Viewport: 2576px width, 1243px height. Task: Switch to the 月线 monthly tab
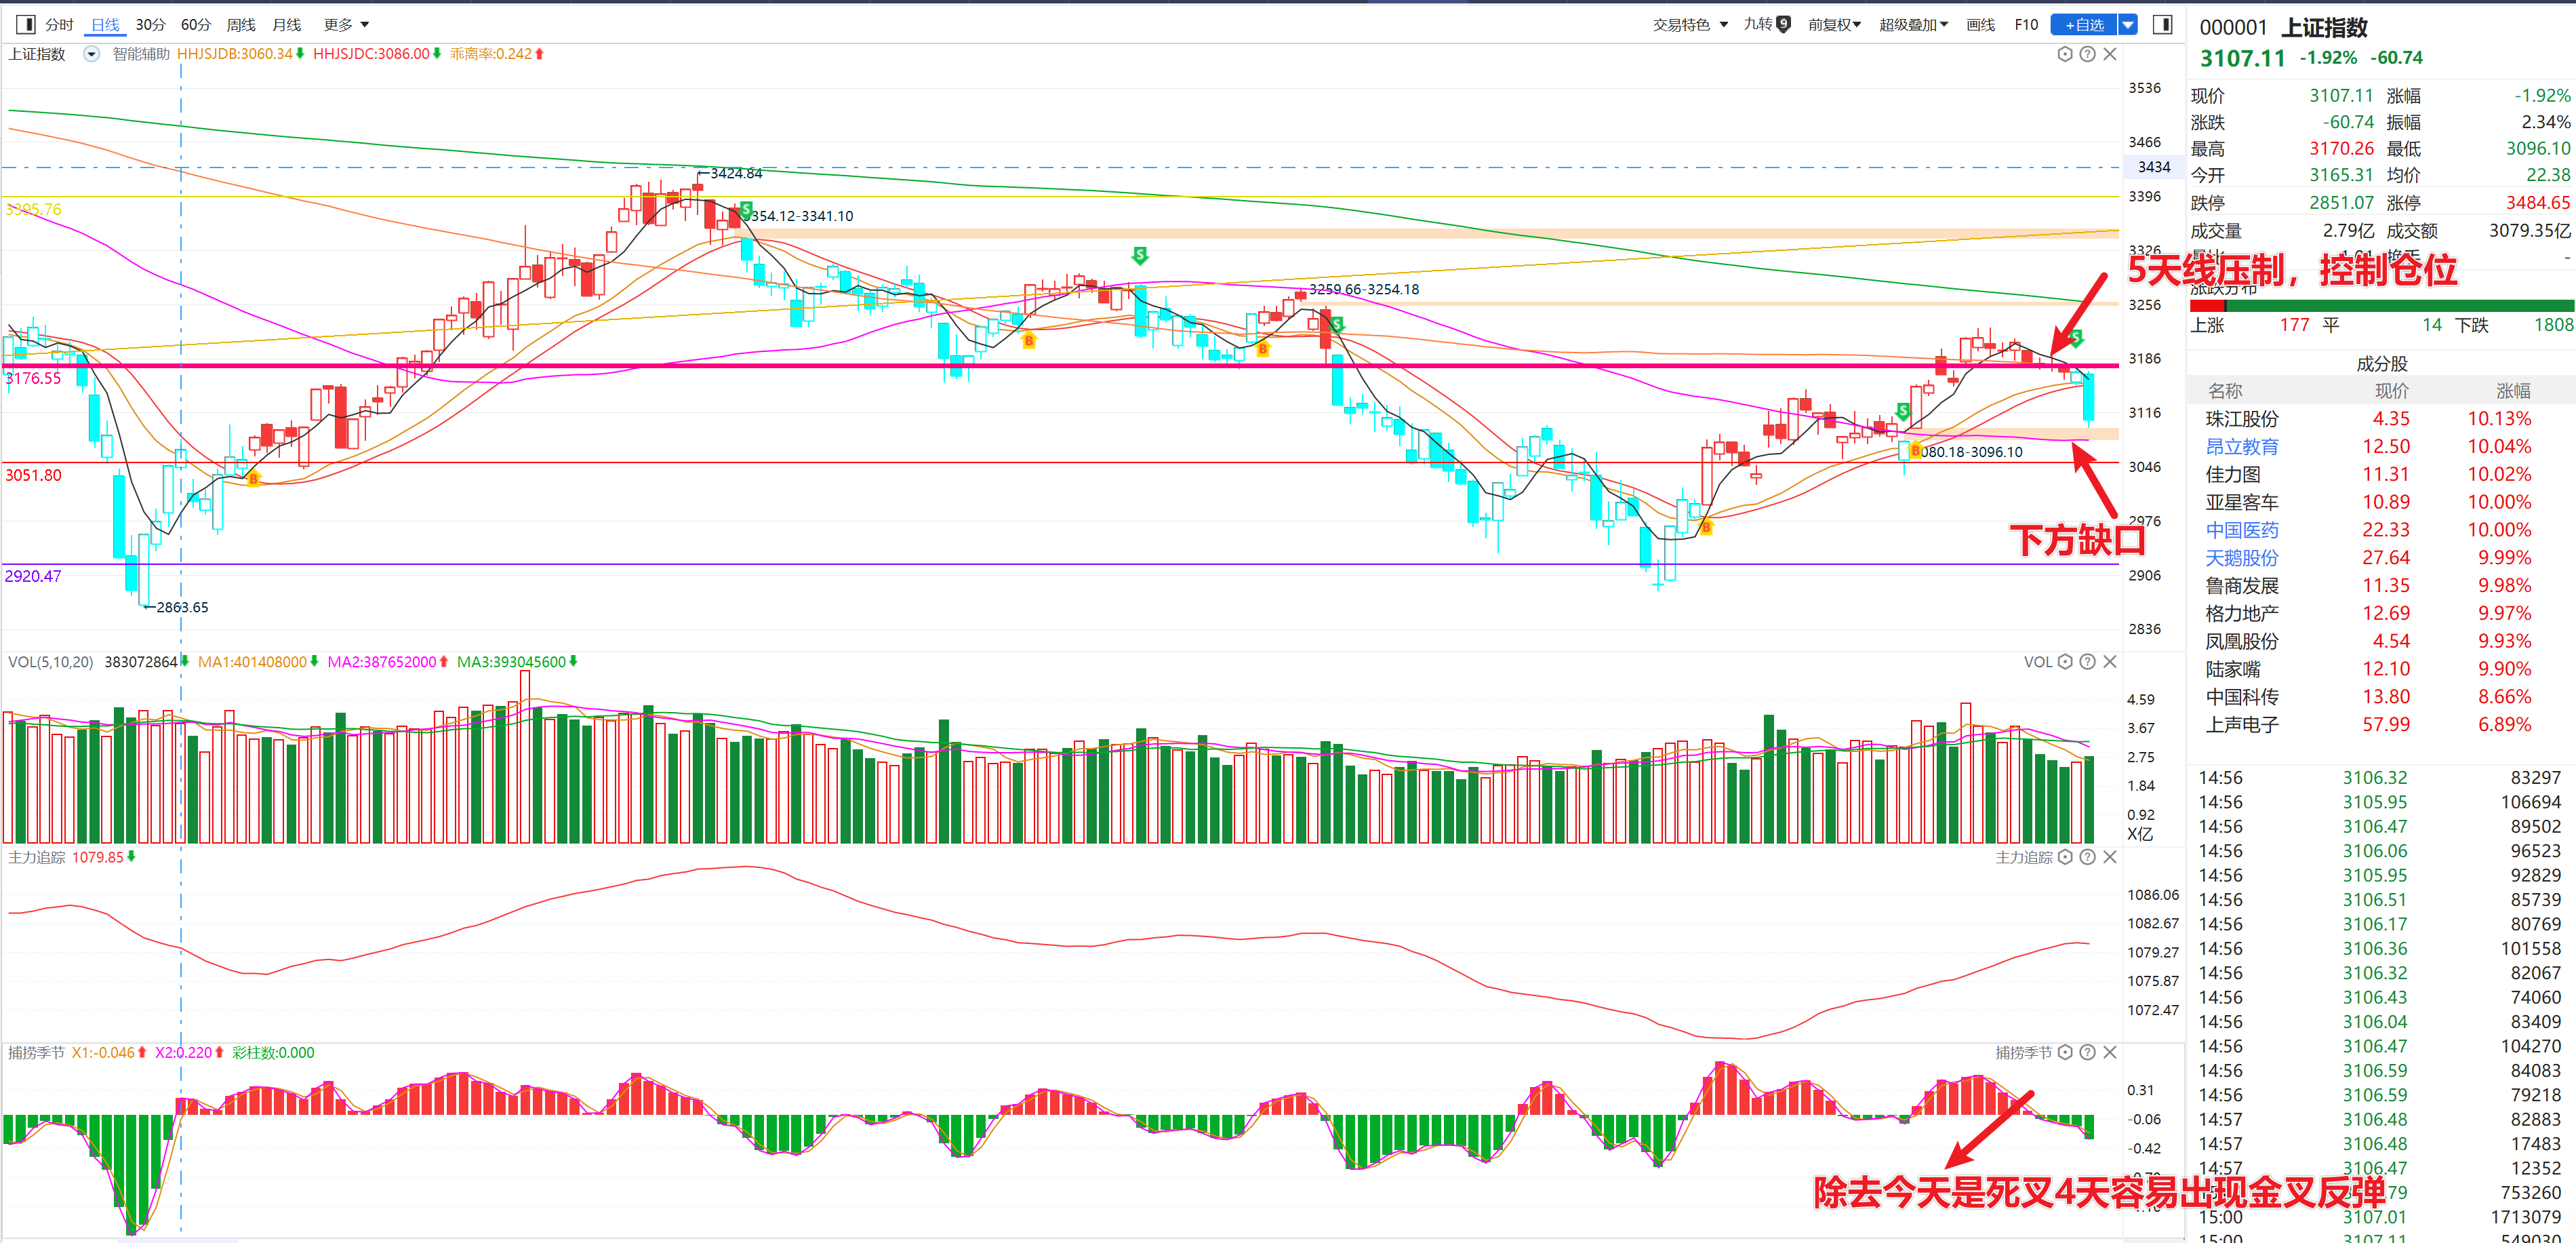(x=287, y=24)
